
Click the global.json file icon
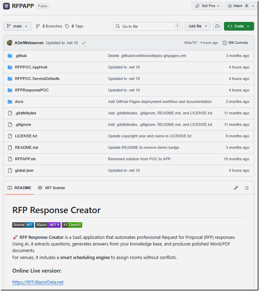(x=10, y=171)
